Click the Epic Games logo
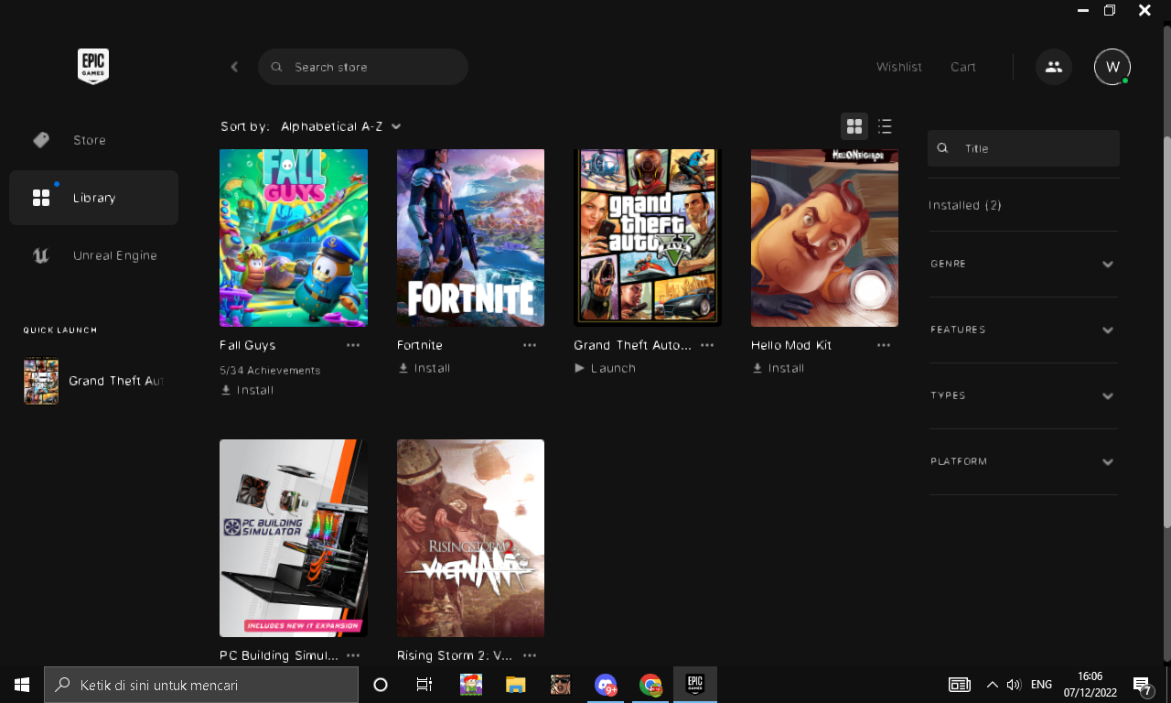This screenshot has width=1171, height=703. point(93,67)
